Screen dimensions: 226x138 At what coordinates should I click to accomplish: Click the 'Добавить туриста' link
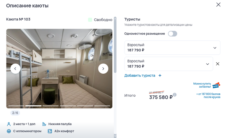pyautogui.click(x=140, y=76)
